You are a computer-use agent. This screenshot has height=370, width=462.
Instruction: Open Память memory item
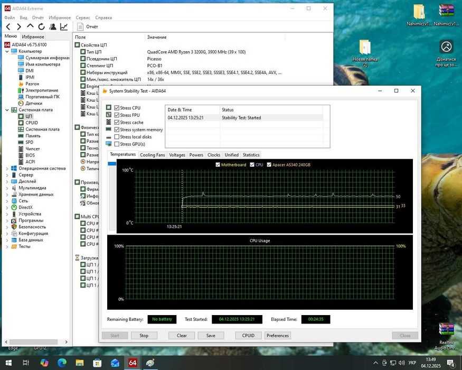[29, 136]
